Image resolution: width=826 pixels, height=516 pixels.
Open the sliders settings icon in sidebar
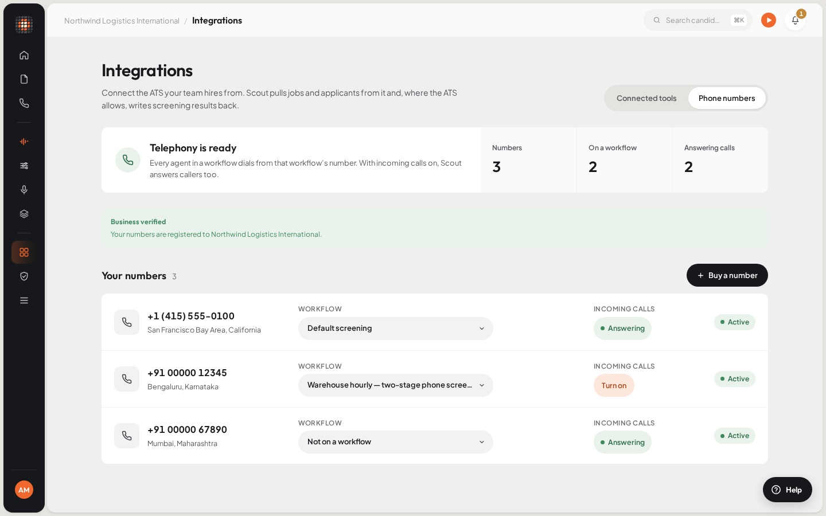(24, 166)
